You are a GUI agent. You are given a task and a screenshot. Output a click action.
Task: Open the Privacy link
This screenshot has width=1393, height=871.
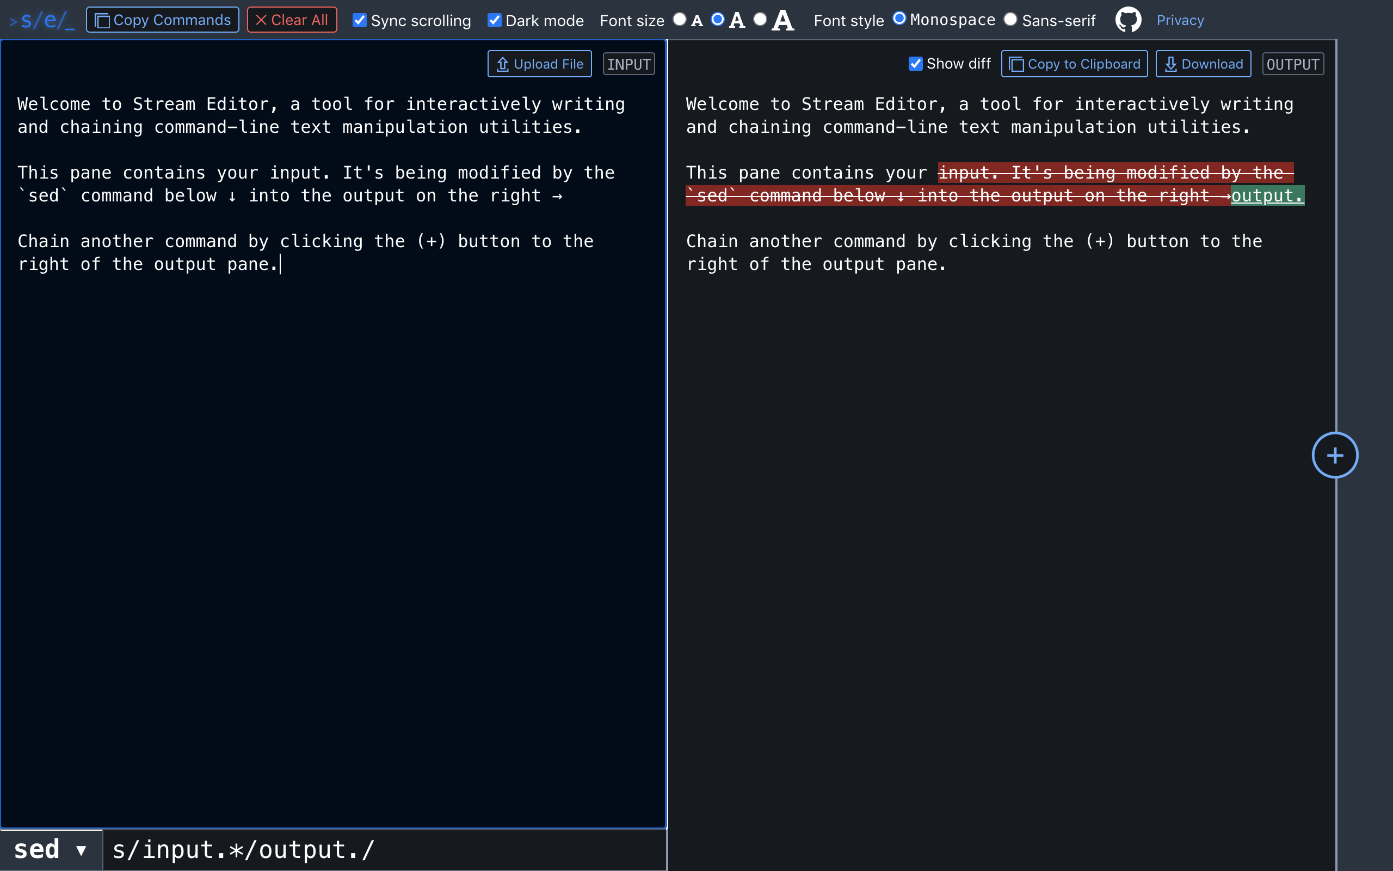click(x=1180, y=20)
